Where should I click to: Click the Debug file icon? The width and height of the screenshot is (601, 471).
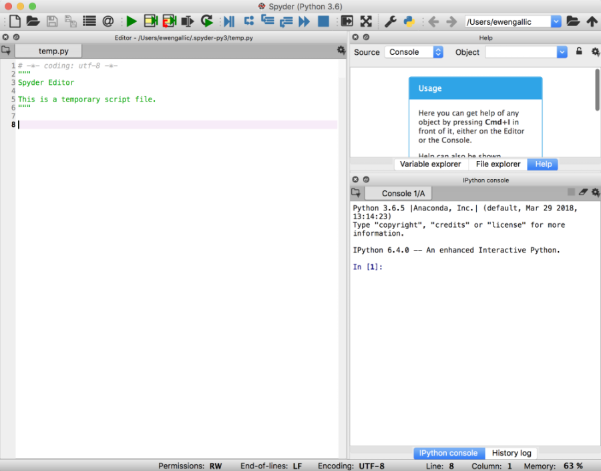(x=228, y=21)
